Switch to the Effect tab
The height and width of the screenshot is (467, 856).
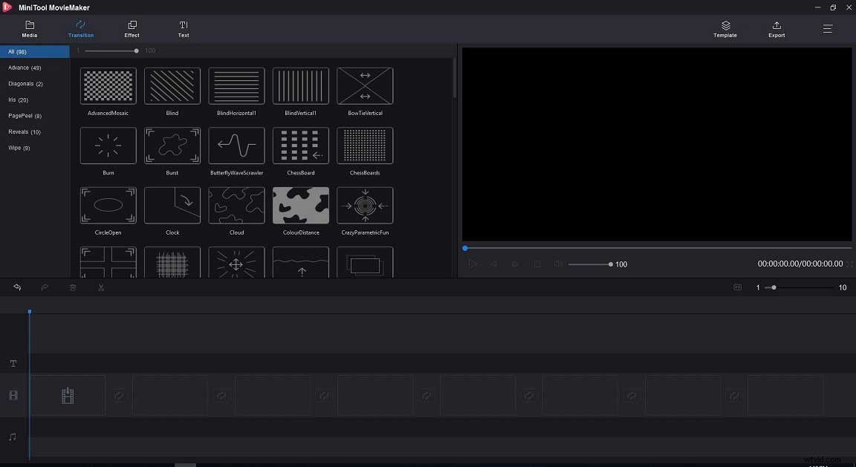click(x=132, y=29)
